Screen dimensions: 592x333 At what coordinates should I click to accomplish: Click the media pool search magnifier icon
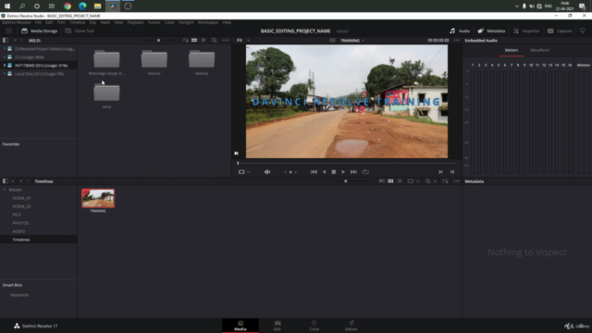pyautogui.click(x=427, y=181)
